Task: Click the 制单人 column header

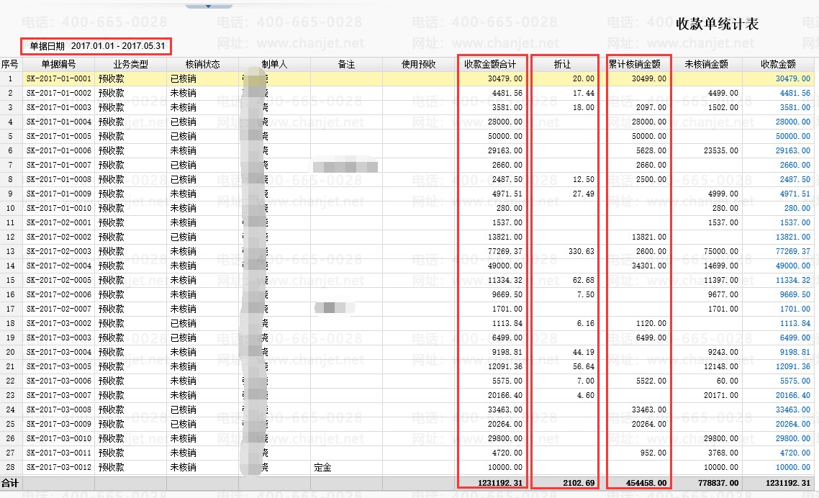Action: [x=275, y=64]
